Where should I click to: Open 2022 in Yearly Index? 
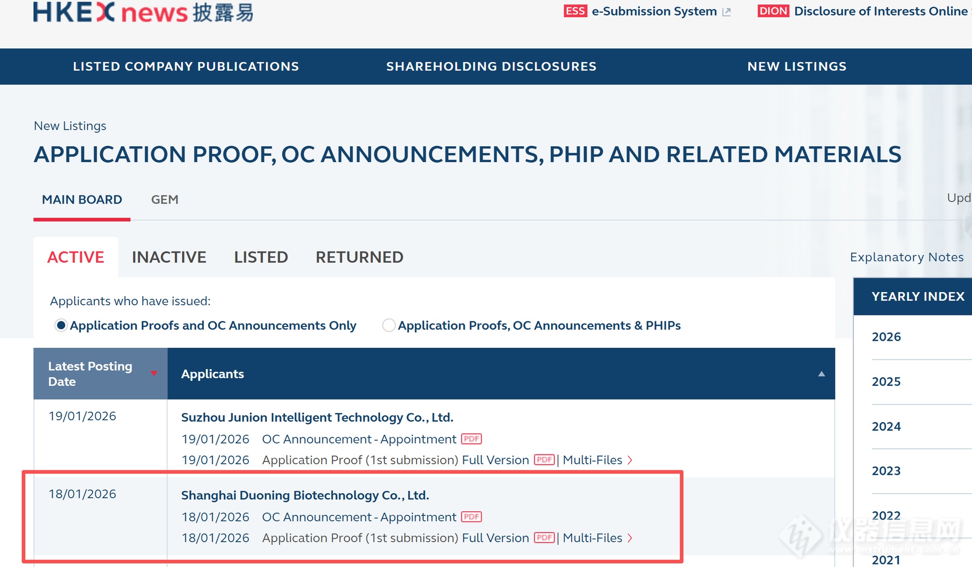point(886,515)
